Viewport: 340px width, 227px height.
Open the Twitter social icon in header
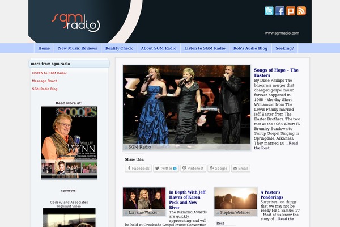pos(269,11)
